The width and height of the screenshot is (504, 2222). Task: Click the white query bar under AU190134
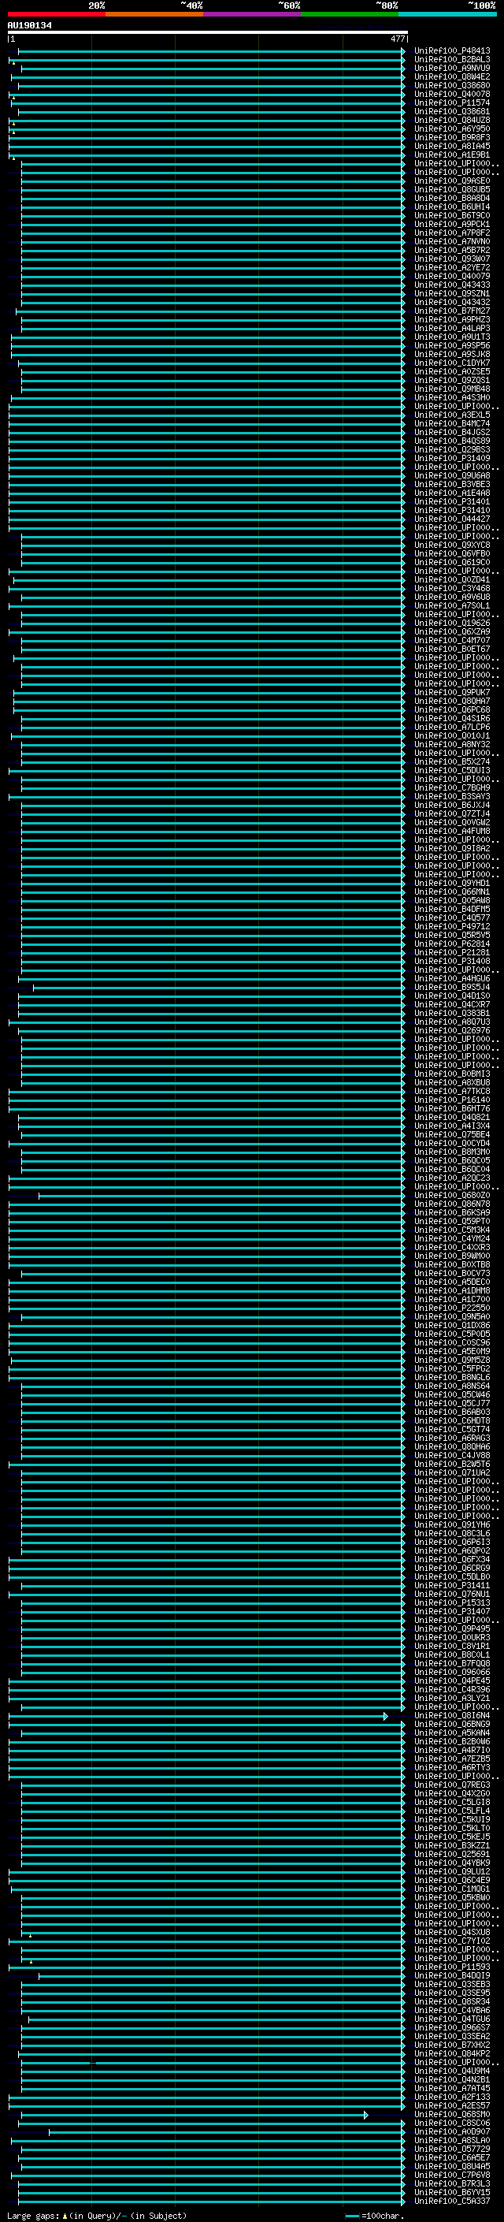pyautogui.click(x=208, y=32)
